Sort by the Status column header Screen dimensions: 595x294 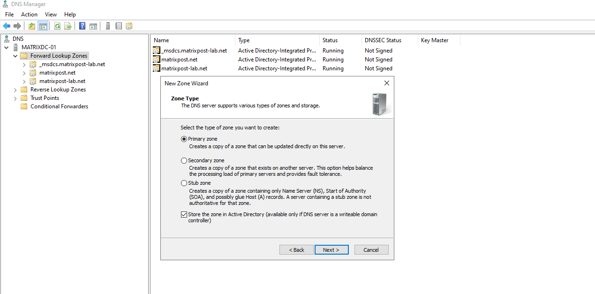(340, 40)
